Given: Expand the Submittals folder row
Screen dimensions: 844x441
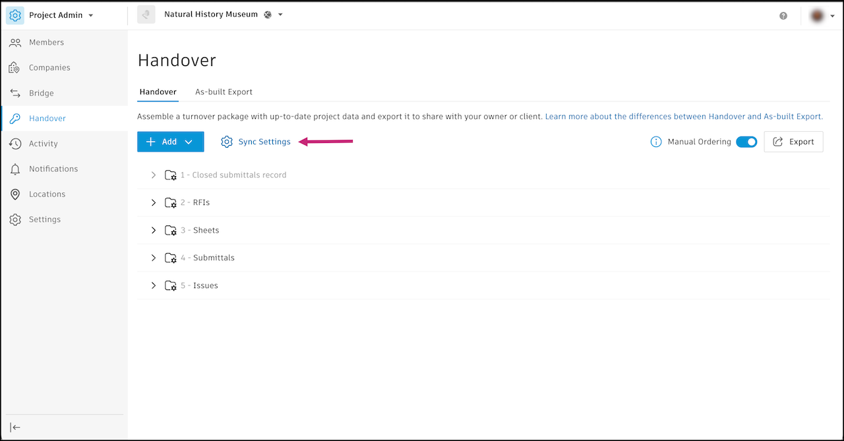Looking at the screenshot, I should pos(154,258).
